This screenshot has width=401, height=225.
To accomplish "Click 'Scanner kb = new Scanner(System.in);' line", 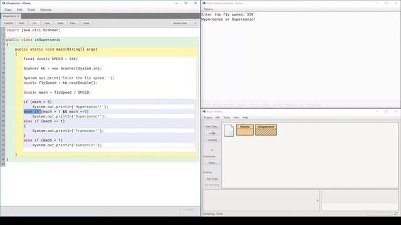I will pyautogui.click(x=63, y=69).
